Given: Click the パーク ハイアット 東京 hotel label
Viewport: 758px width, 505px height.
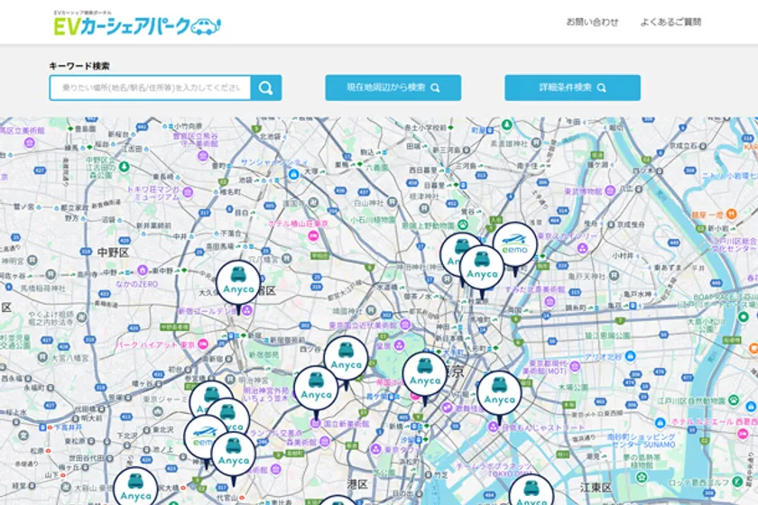Looking at the screenshot, I should pos(162,344).
